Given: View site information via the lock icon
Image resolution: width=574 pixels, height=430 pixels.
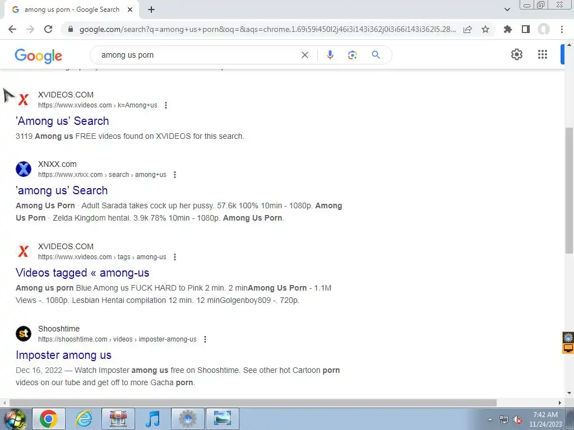Looking at the screenshot, I should pos(71,29).
